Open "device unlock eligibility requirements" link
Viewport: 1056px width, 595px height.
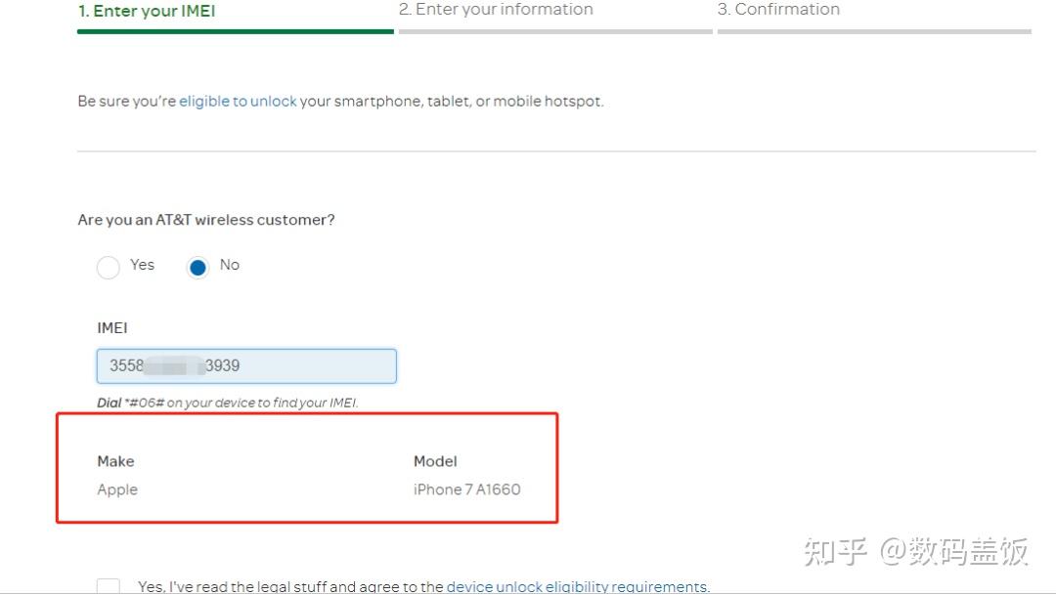(577, 587)
